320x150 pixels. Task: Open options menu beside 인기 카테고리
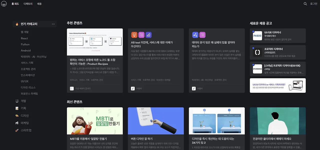(x=53, y=24)
